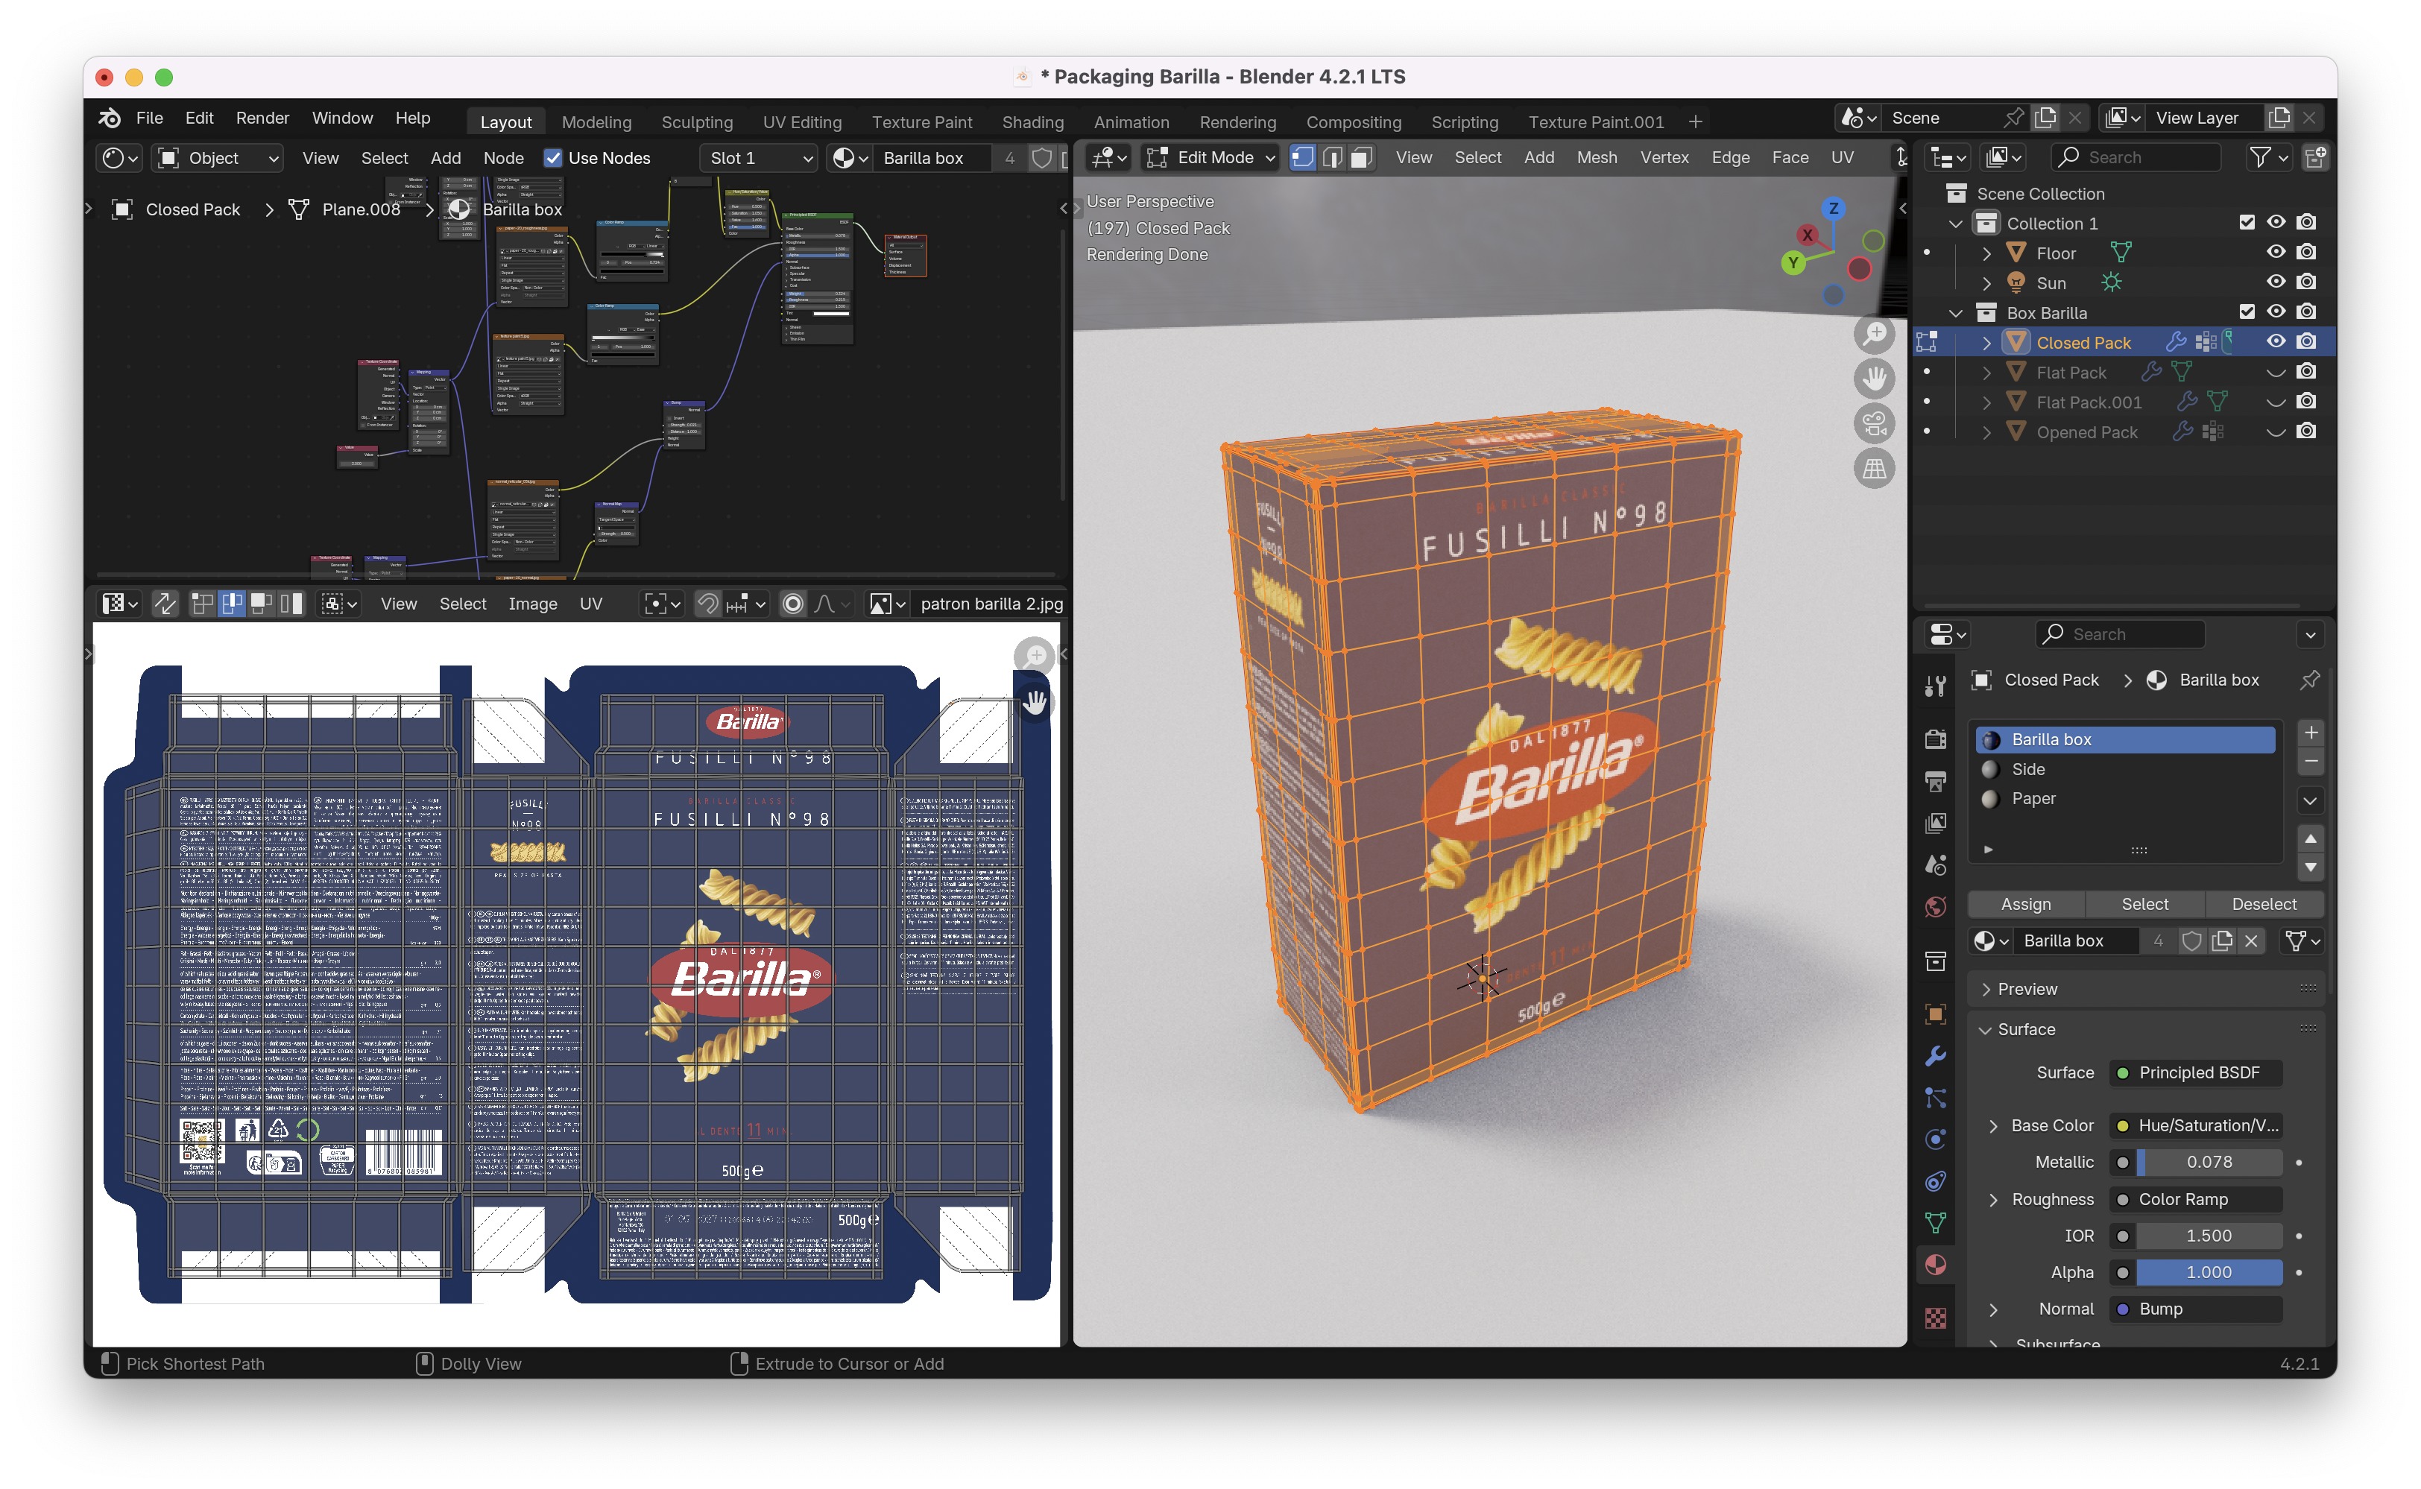Open the World properties tab
This screenshot has height=1489, width=2421.
(x=1934, y=907)
